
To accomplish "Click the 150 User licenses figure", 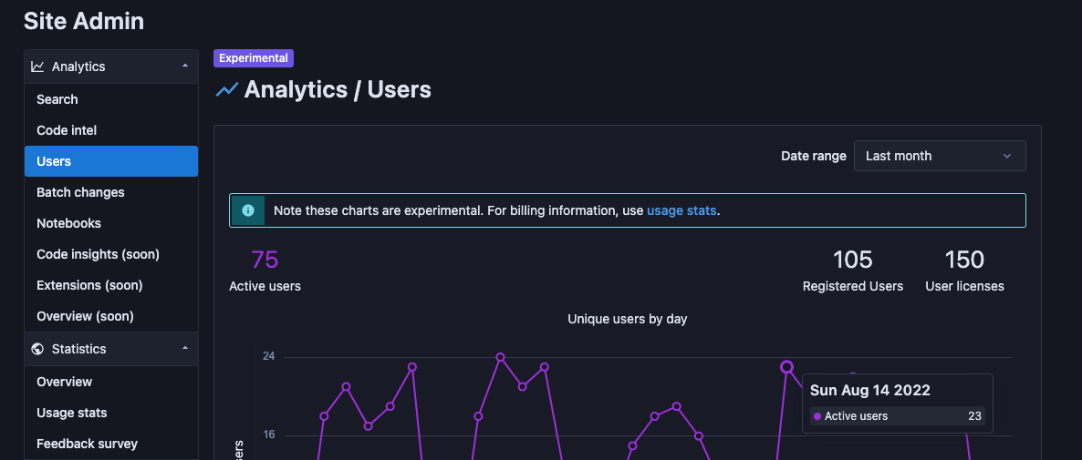I will coord(964,261).
